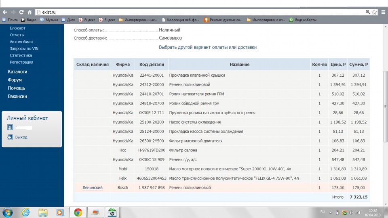This screenshot has height=218, width=388.
Task: Click the network signal tray icon
Action: click(358, 213)
